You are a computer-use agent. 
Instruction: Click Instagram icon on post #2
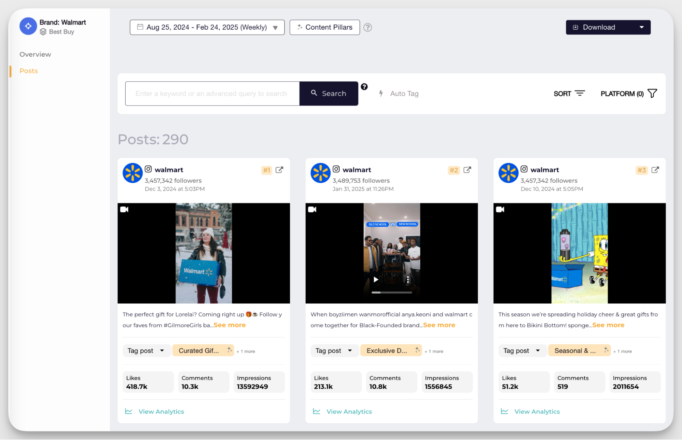pos(336,169)
